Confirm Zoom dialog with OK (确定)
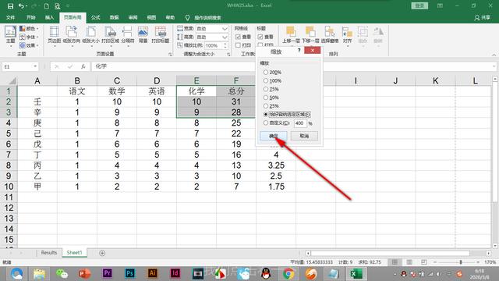This screenshot has height=281, width=499. point(274,136)
